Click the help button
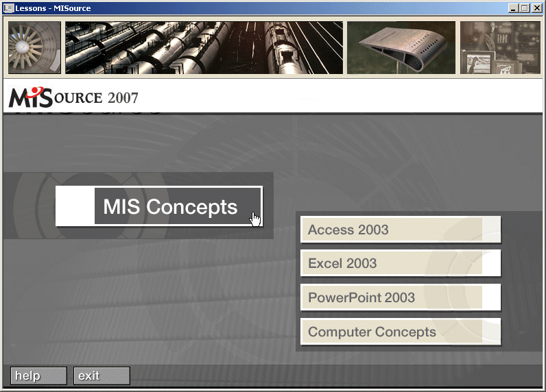This screenshot has width=546, height=392. [38, 376]
